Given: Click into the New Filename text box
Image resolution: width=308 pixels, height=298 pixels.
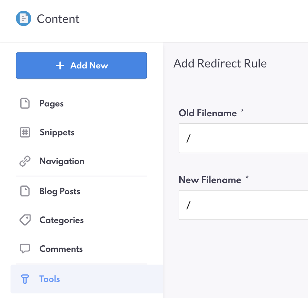Looking at the screenshot, I should click(243, 205).
